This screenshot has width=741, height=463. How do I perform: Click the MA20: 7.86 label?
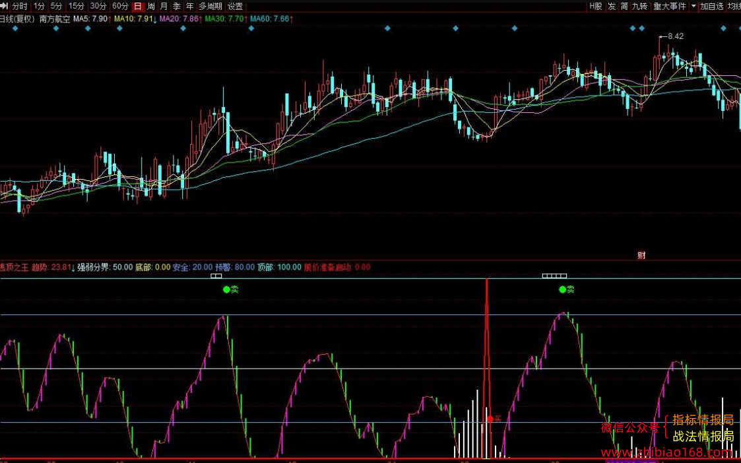tap(181, 19)
